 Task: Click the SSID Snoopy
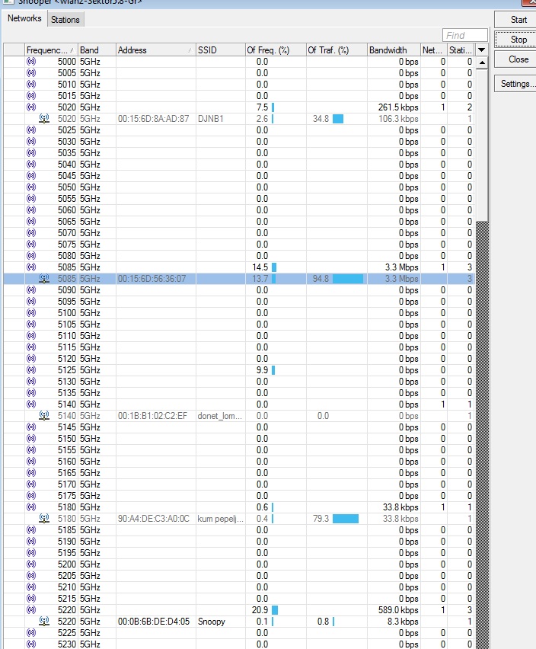(212, 622)
